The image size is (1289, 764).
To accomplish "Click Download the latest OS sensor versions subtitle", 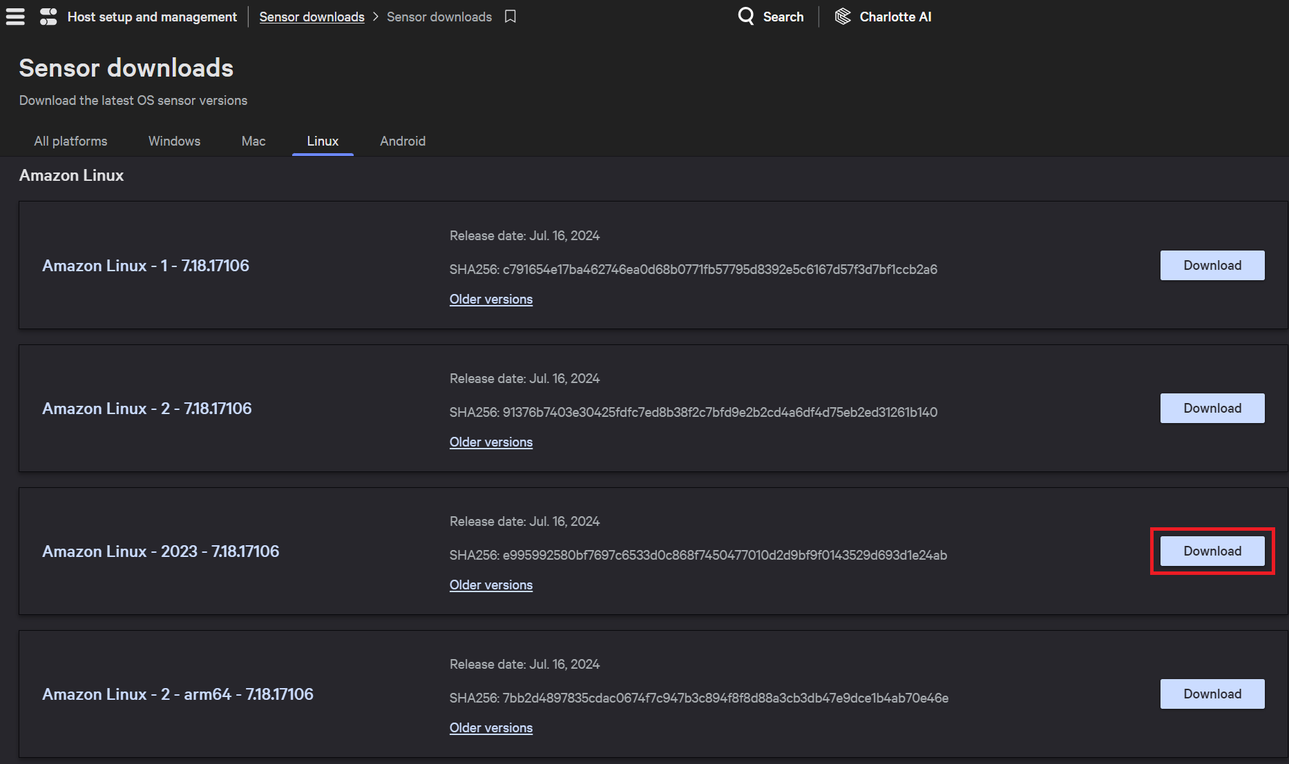I will [133, 100].
